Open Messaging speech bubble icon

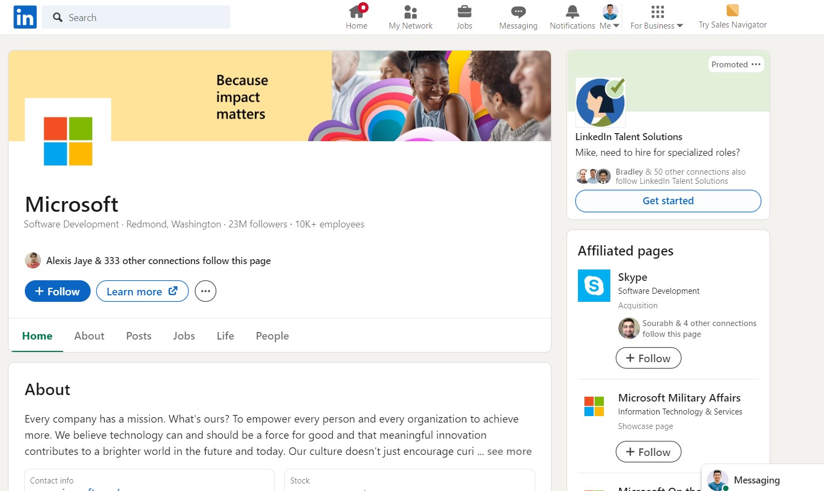[518, 11]
